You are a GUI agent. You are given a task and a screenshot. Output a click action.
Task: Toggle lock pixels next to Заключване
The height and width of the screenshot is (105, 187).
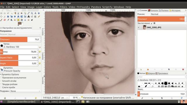coord(152,23)
